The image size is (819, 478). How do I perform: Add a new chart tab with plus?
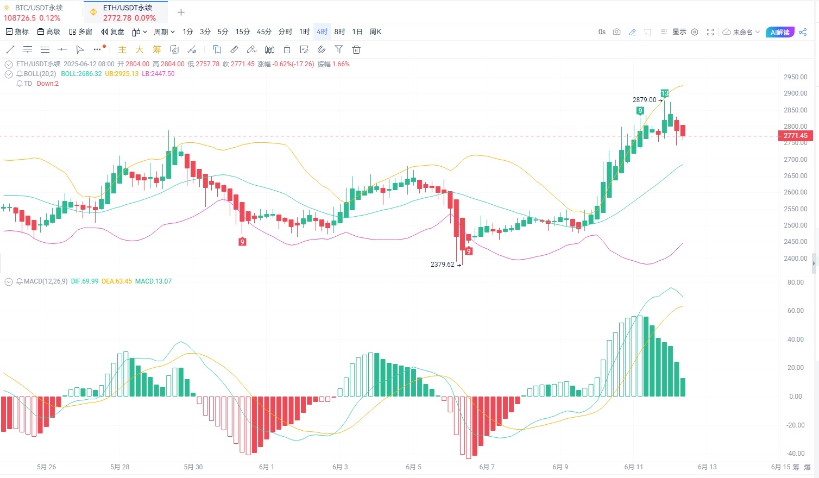(181, 12)
